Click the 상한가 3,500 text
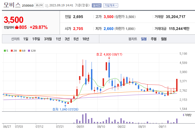 click(x=125, y=17)
